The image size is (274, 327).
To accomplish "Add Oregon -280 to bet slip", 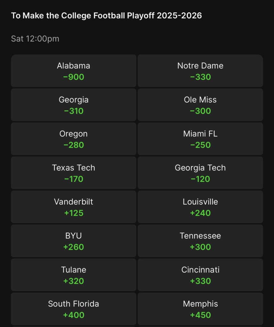I will tap(74, 139).
